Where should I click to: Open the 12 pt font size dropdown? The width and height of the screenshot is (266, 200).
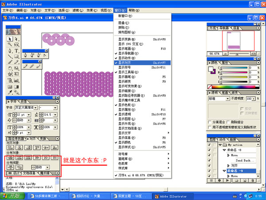29,115
